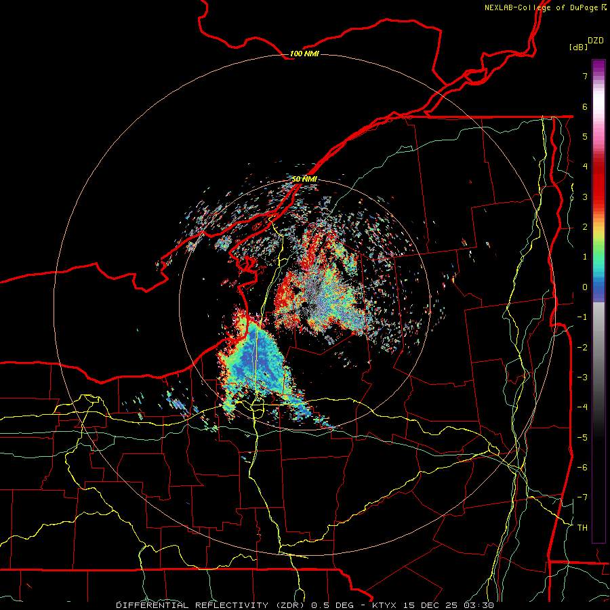Click the 100 NMI range ring label
Image resolution: width=610 pixels, height=610 pixels.
304,54
